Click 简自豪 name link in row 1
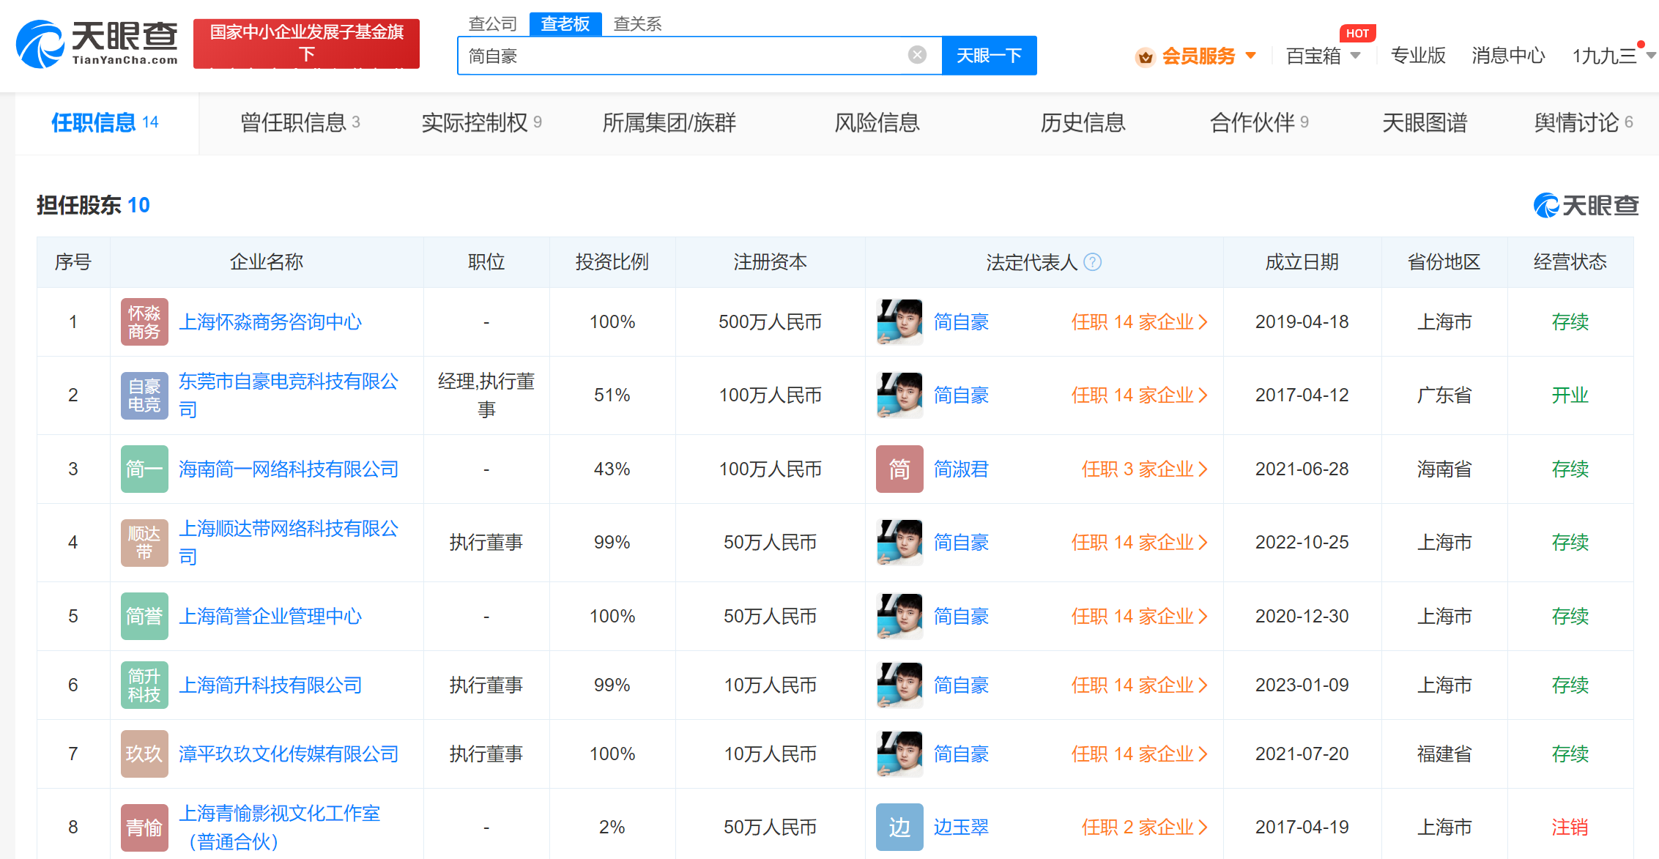Image resolution: width=1659 pixels, height=859 pixels. pos(961,322)
